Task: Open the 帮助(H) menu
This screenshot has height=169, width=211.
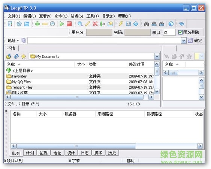Action: [x=124, y=16]
